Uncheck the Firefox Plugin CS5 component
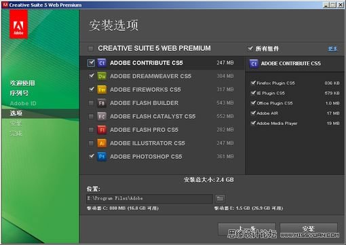The width and height of the screenshot is (346, 245). (x=253, y=83)
